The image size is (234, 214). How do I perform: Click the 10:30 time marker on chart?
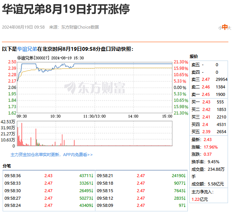(x=55, y=116)
